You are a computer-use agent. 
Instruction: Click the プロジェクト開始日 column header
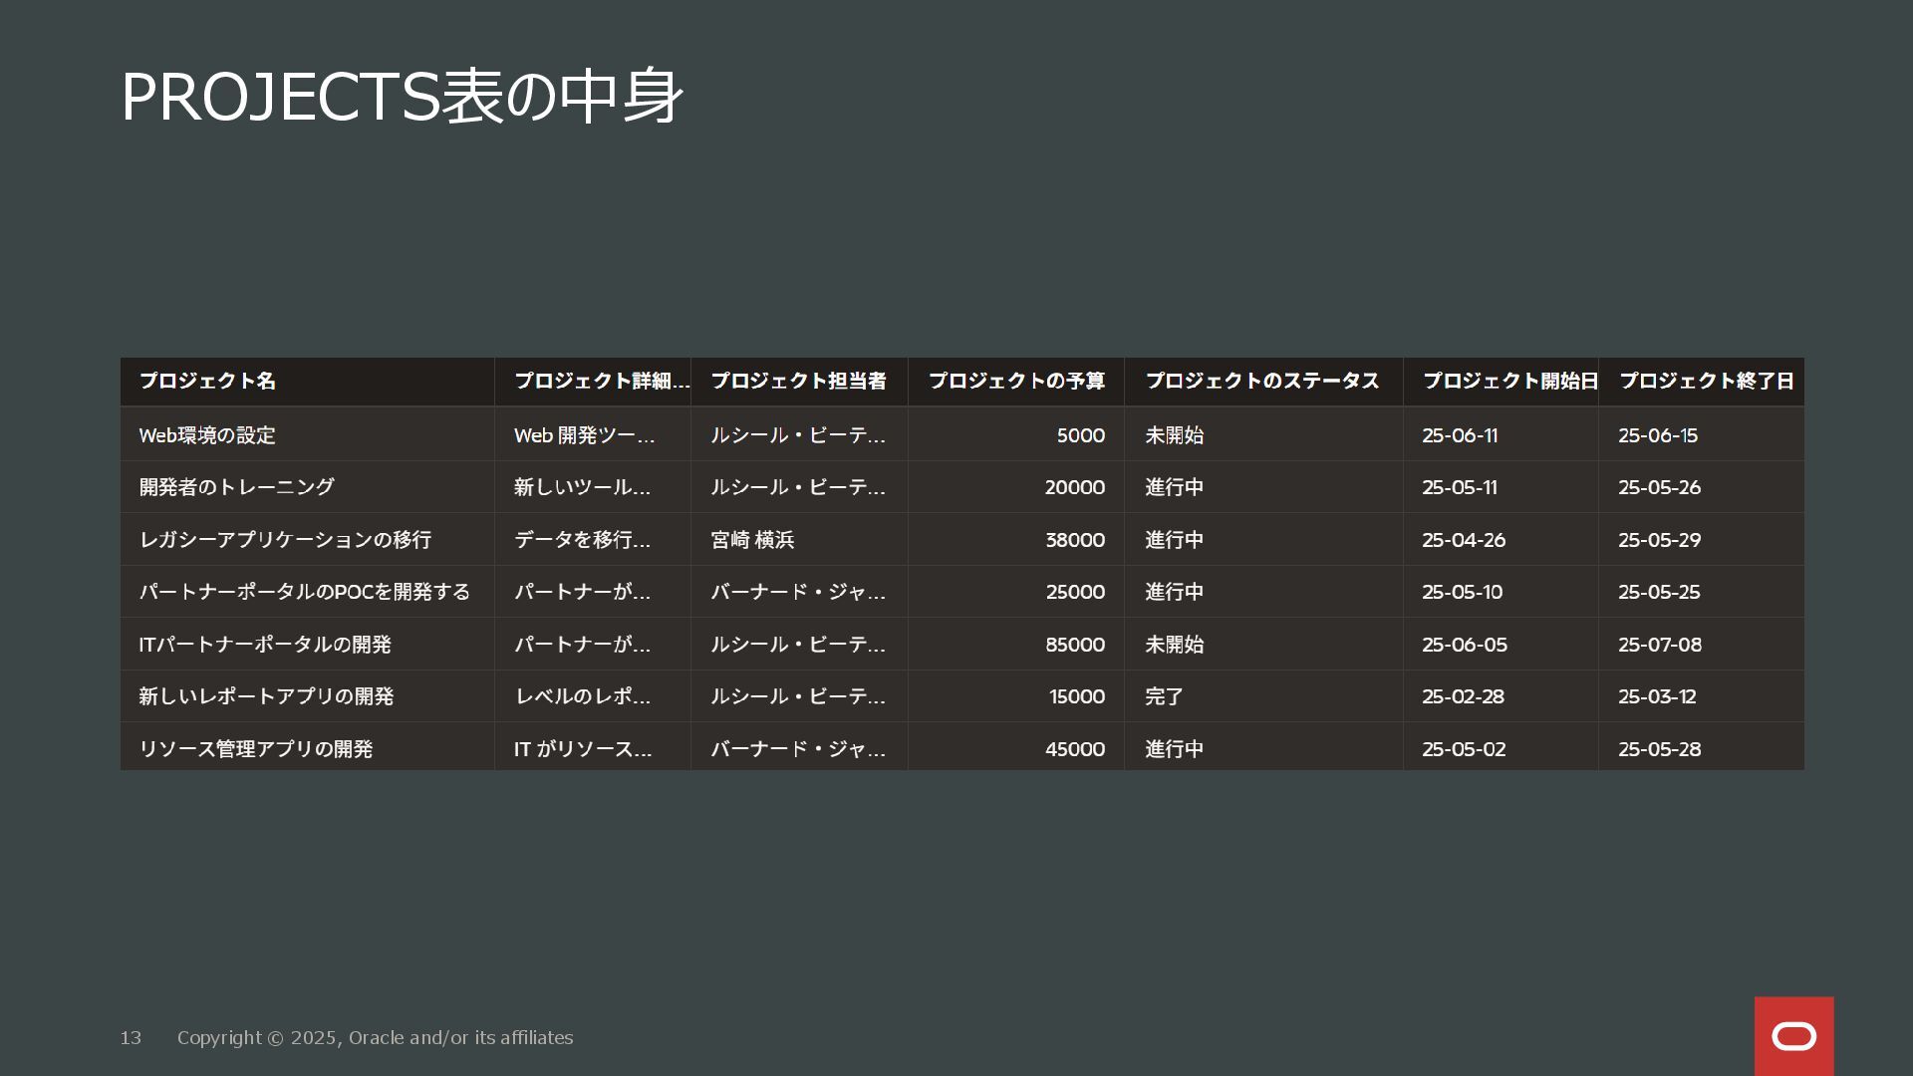(1509, 381)
